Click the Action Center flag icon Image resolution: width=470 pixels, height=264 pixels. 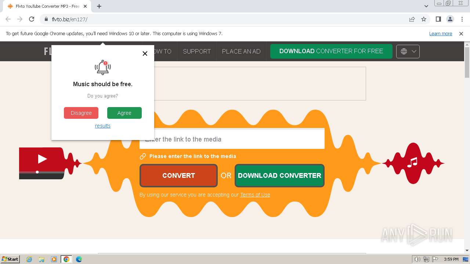(x=435, y=259)
